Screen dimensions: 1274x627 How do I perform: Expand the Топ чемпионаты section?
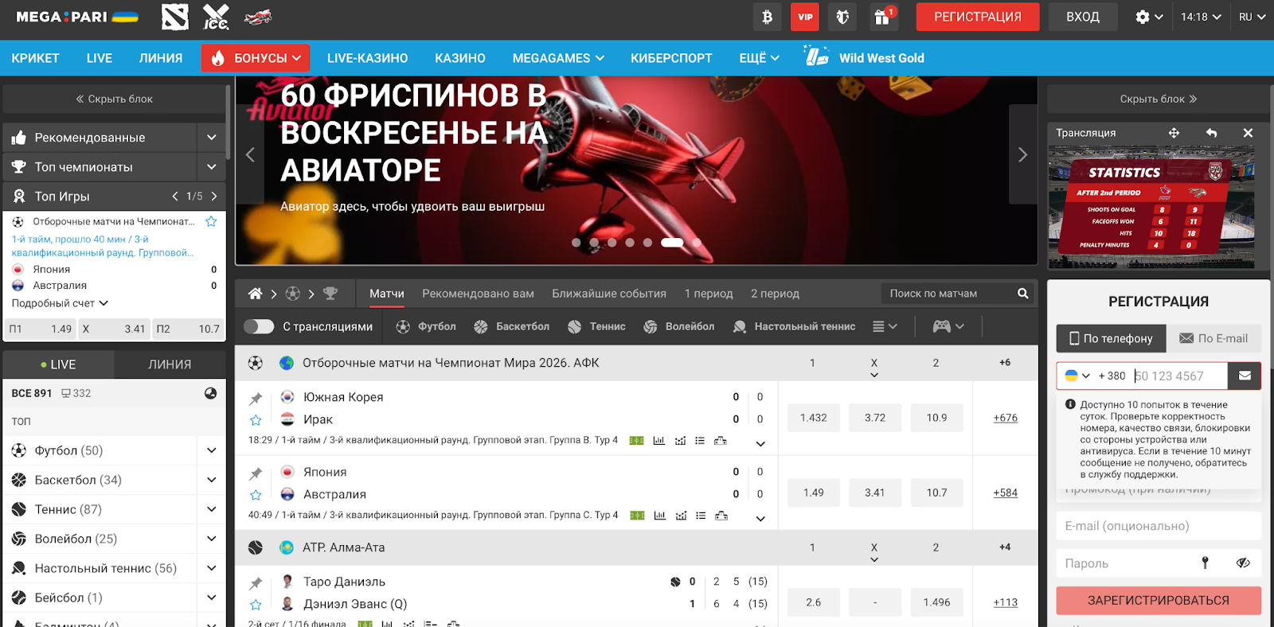211,167
